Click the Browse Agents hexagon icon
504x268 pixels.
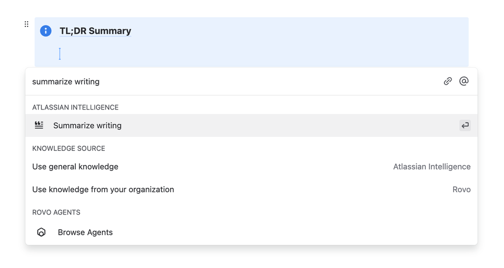(41, 232)
